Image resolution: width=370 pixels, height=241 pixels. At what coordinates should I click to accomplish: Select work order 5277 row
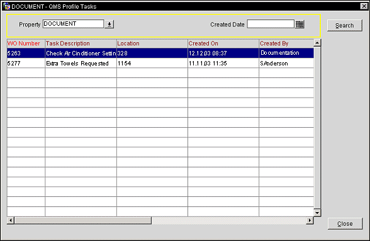pos(160,64)
